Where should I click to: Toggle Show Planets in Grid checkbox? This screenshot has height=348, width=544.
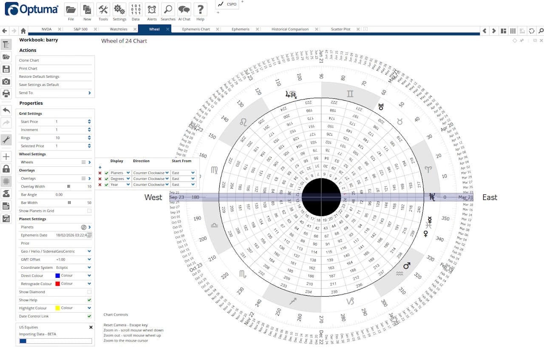pyautogui.click(x=89, y=211)
